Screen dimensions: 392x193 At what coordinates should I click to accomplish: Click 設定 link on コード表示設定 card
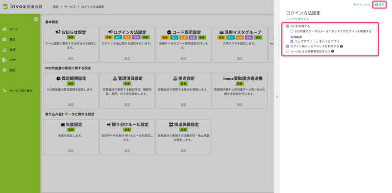tap(183, 58)
